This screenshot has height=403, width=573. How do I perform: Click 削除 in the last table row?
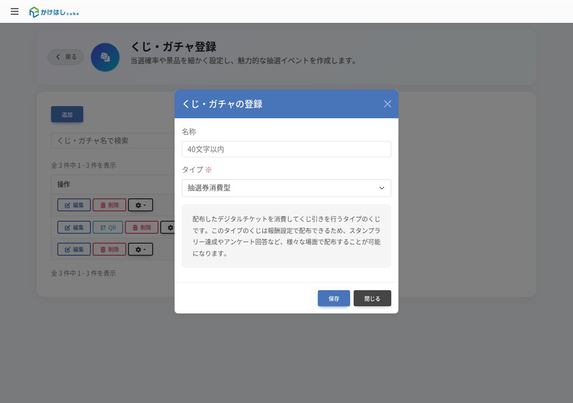[109, 249]
